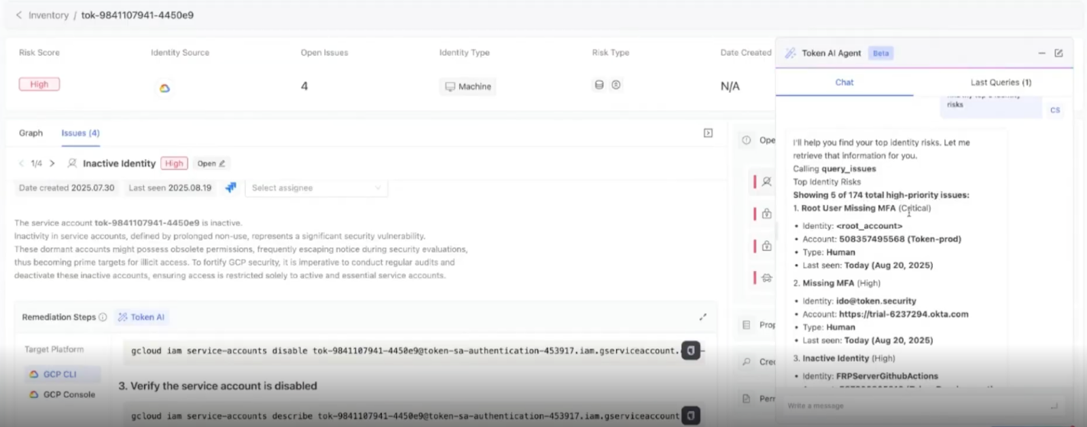Click the ido@token.security identity text
Image resolution: width=1087 pixels, height=427 pixels.
(x=876, y=301)
